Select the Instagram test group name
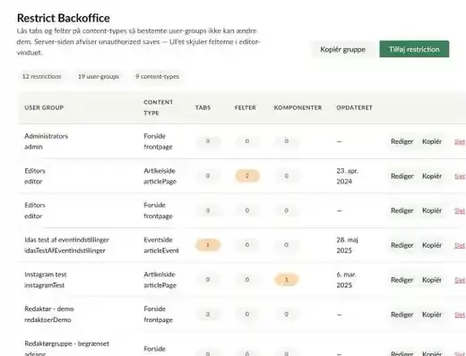Image resolution: width=466 pixels, height=356 pixels. tap(46, 275)
